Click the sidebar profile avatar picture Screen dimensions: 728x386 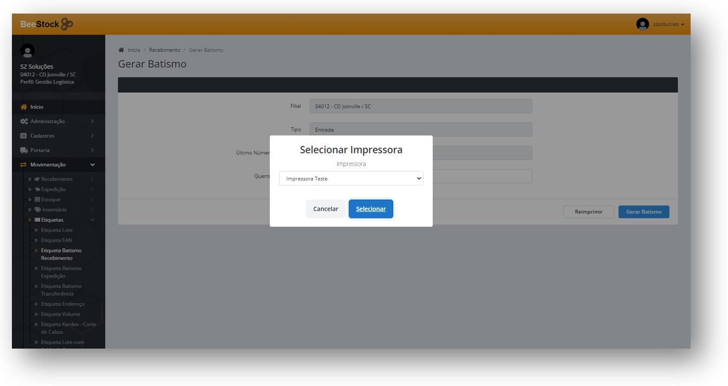point(27,51)
